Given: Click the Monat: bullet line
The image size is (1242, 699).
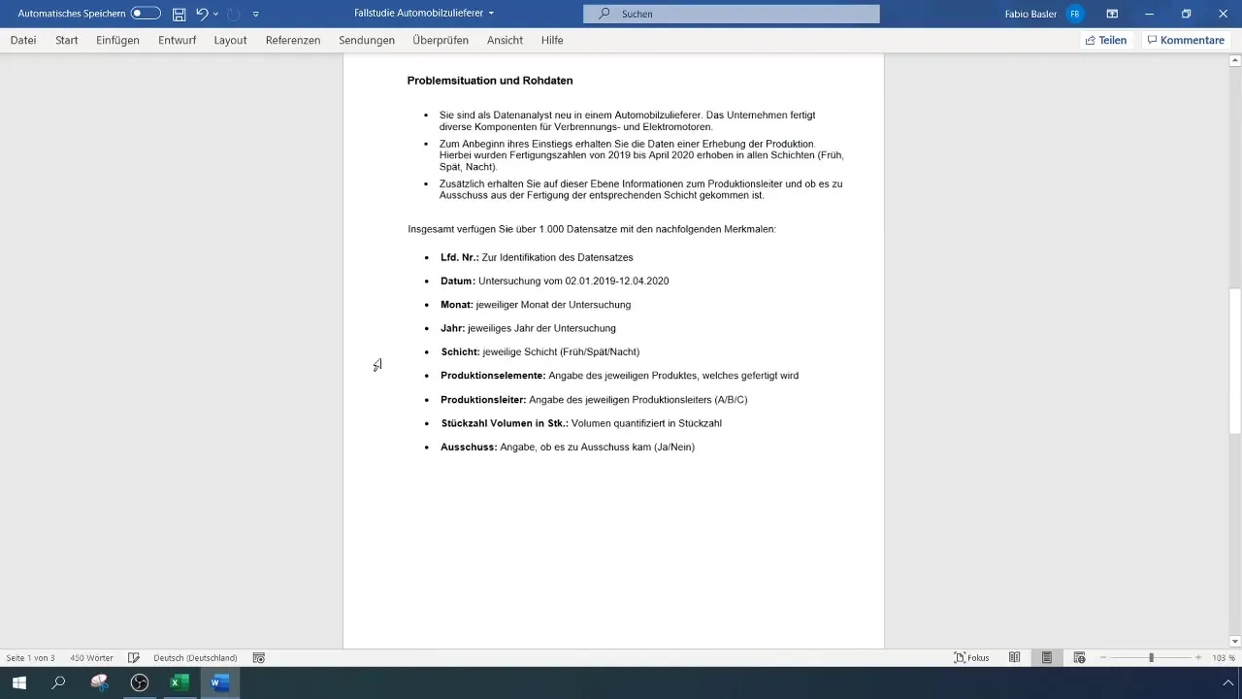Looking at the screenshot, I should pos(536,305).
